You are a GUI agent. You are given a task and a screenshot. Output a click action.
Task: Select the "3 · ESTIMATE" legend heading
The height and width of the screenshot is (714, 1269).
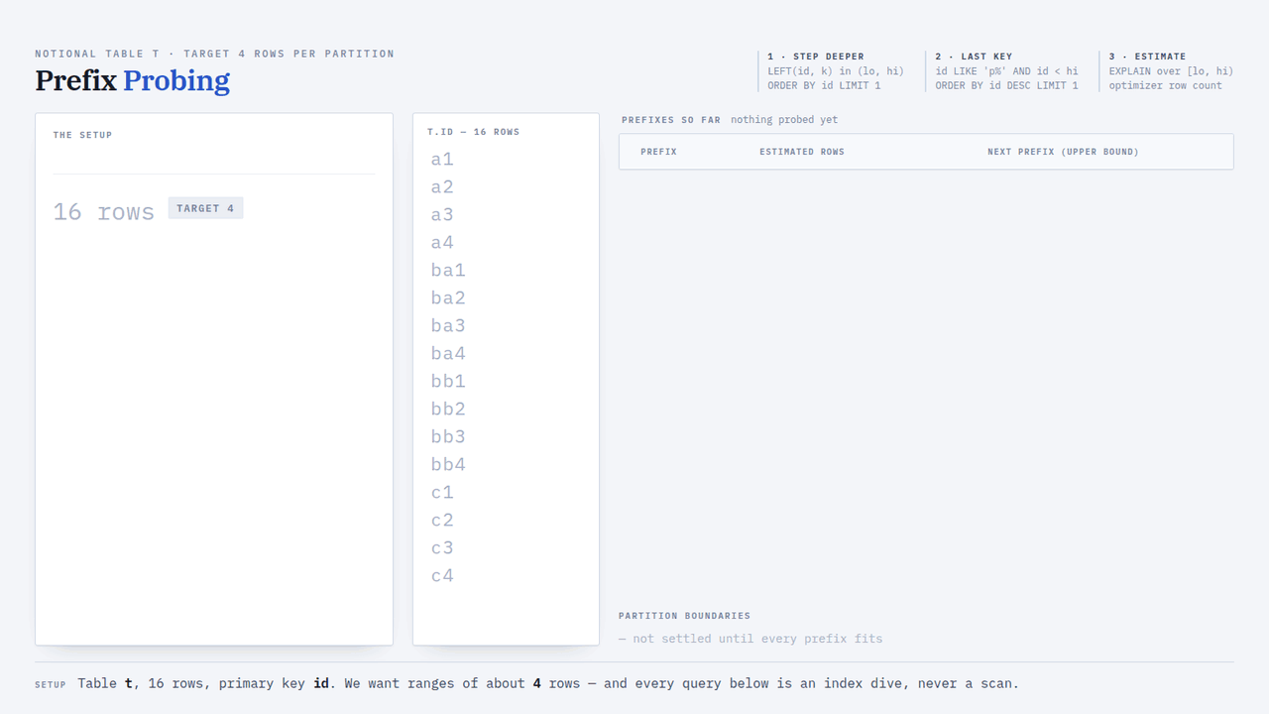coord(1148,57)
